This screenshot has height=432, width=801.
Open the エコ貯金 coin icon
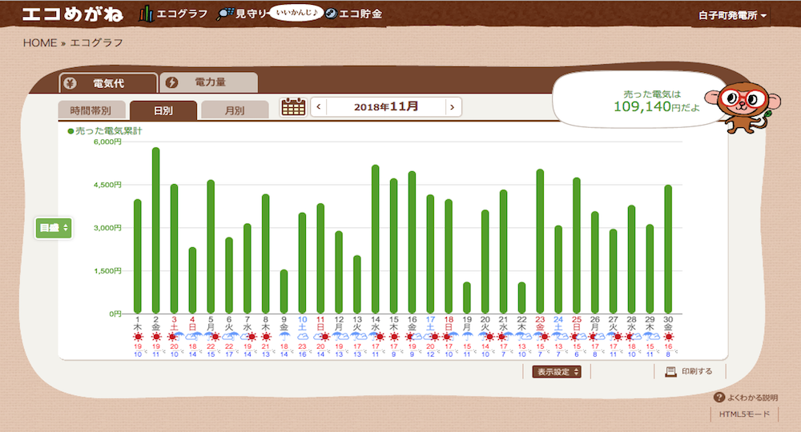(331, 14)
